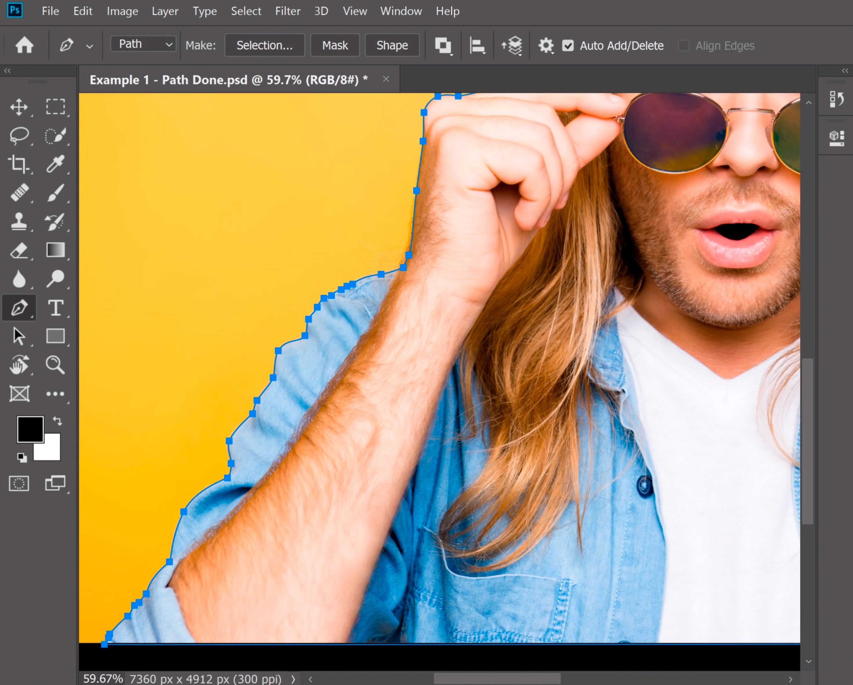Toggle Auto Add/Delete checkbox
Viewport: 853px width, 685px height.
point(569,45)
